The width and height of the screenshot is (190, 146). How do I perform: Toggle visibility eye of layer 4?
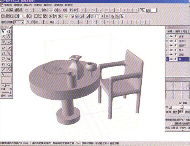(x=171, y=50)
